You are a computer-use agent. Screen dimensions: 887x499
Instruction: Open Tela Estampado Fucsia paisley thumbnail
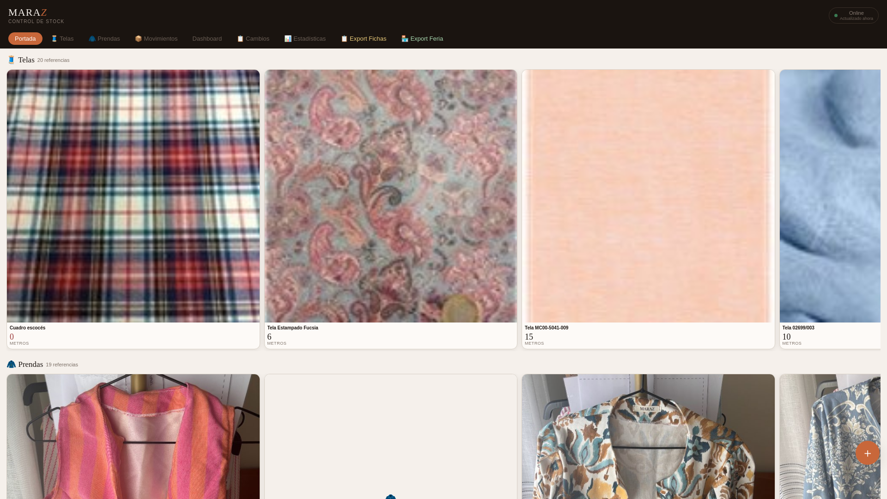390,196
